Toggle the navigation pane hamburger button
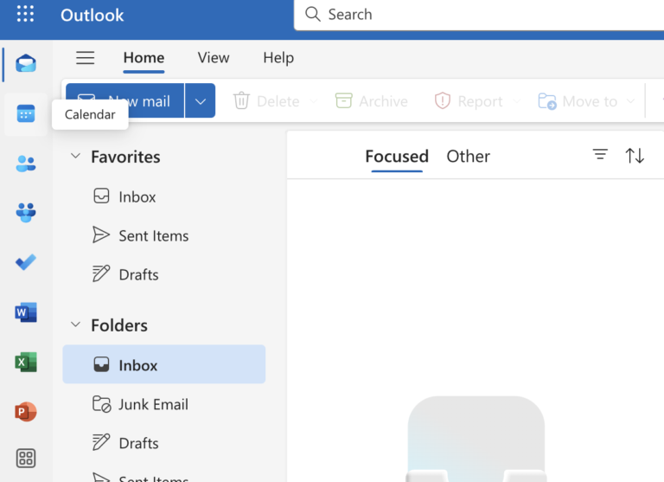This screenshot has height=482, width=664. tap(85, 58)
